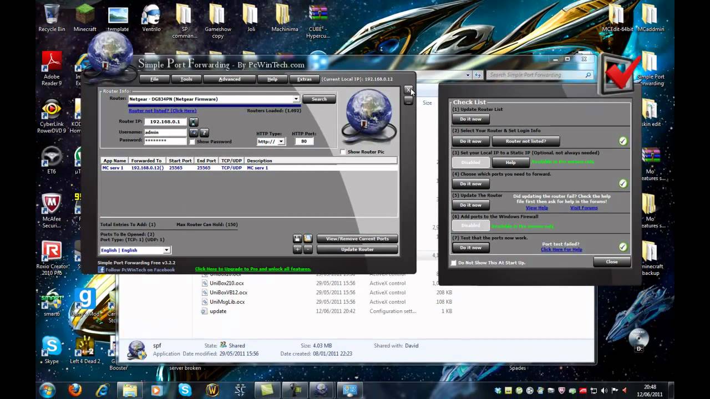710x399 pixels.
Task: Click the Search Simple Port Forwarding box
Action: coord(540,75)
